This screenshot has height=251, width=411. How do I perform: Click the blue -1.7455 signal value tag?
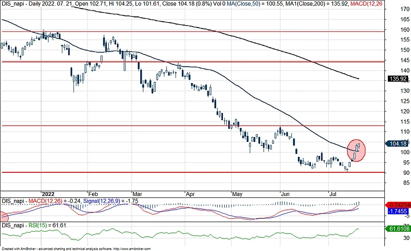[x=397, y=211]
